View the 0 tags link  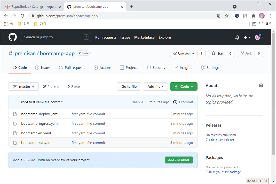(x=73, y=86)
